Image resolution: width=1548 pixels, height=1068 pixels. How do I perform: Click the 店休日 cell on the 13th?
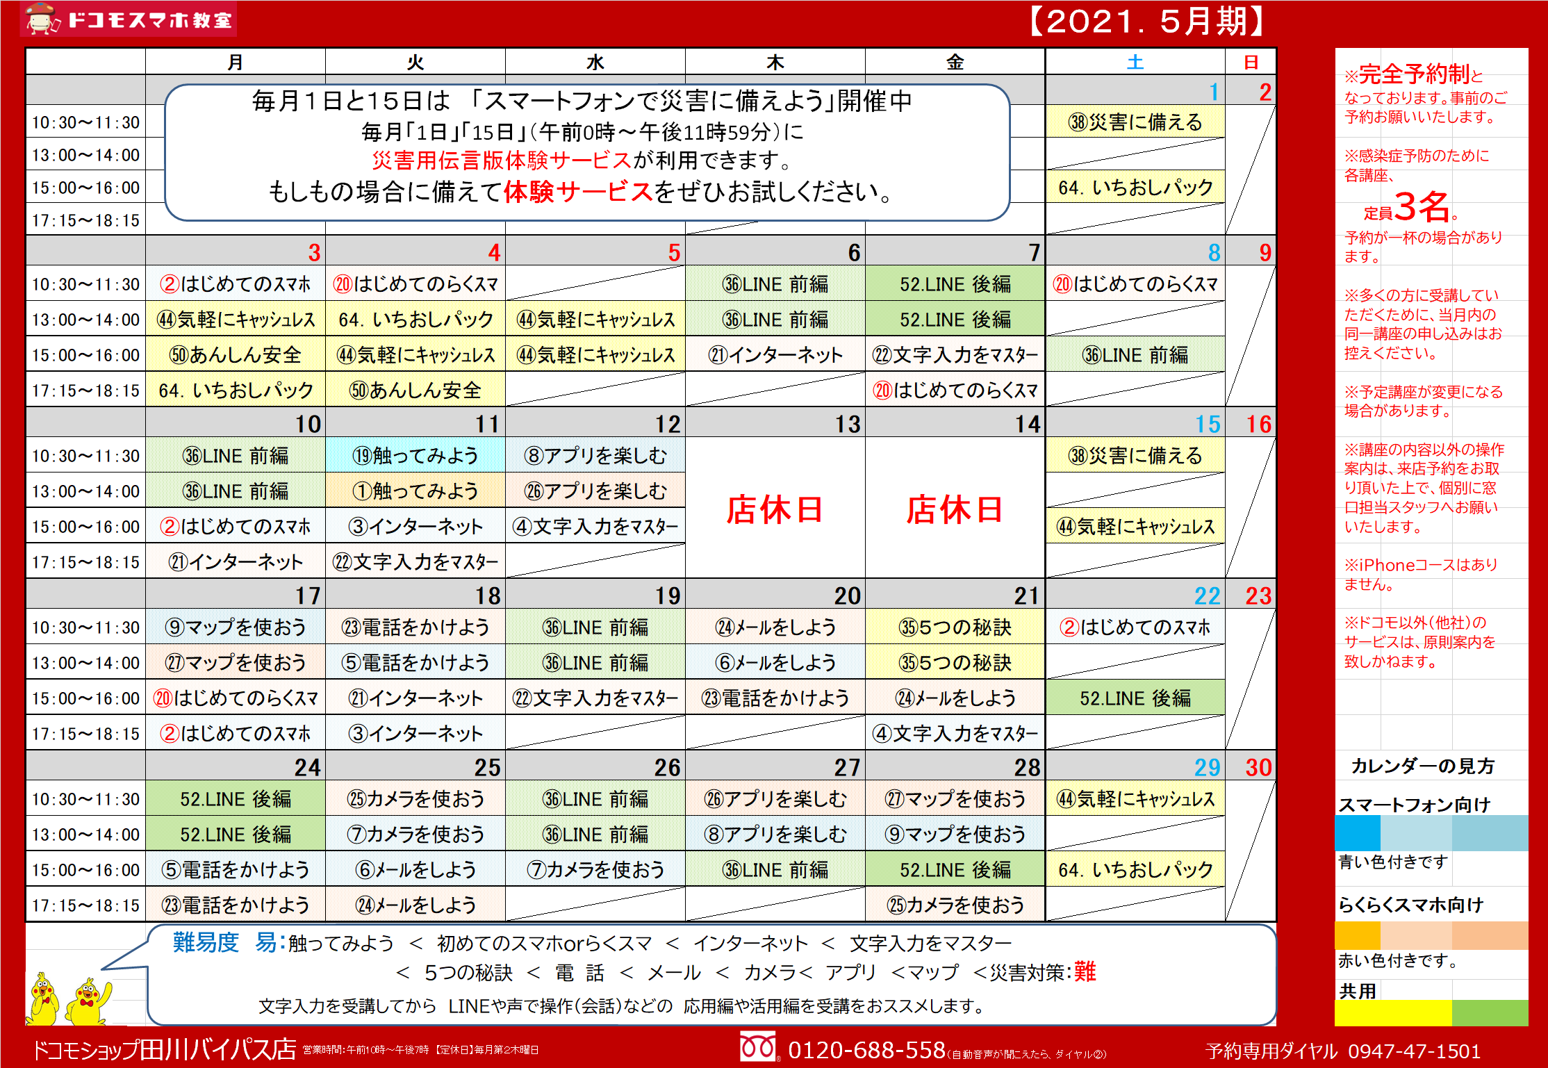(x=775, y=509)
